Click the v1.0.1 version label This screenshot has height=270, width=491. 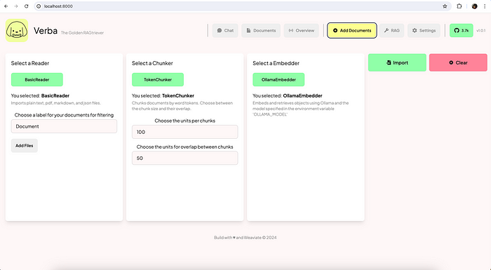tap(480, 31)
